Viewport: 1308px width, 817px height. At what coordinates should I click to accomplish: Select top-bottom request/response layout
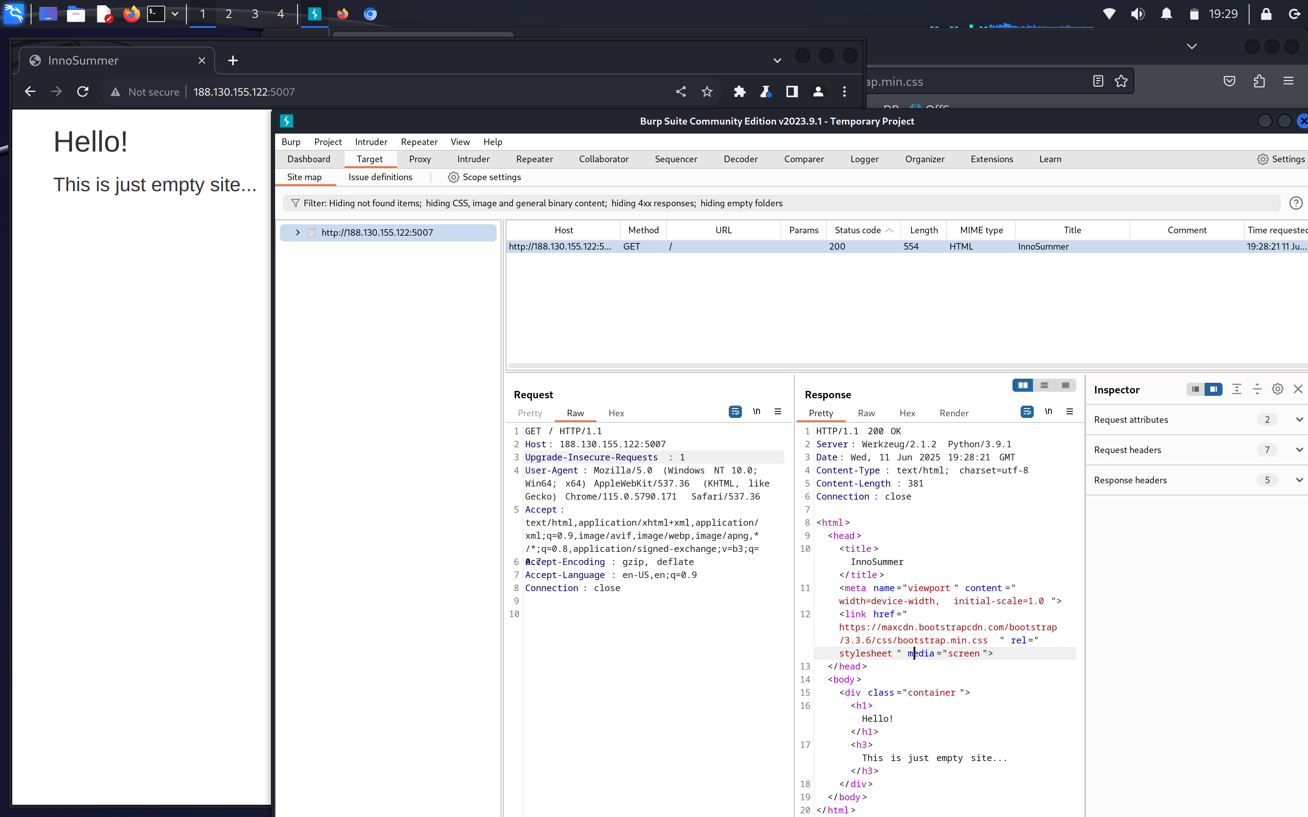(1044, 385)
